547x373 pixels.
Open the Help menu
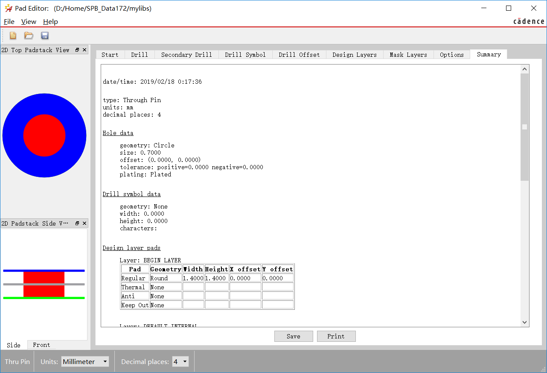point(50,22)
